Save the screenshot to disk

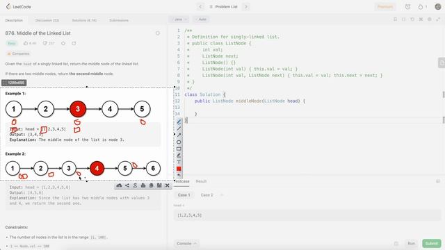coord(159,185)
